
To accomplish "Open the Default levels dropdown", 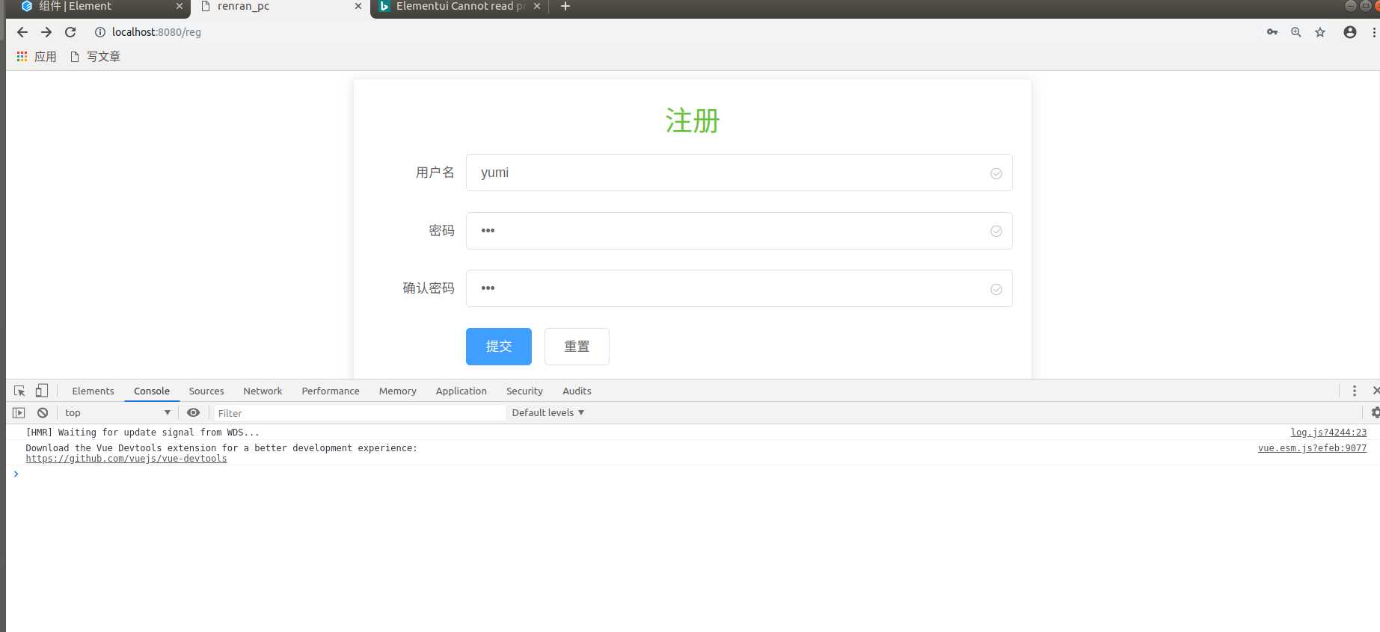I will coord(548,412).
